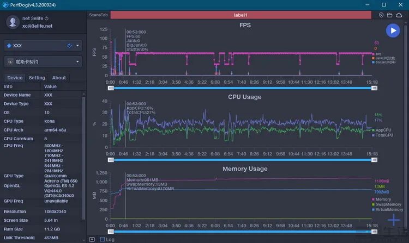409x243 pixels.
Task: Select the LMK Threshold 453MB value
Action: point(51,238)
